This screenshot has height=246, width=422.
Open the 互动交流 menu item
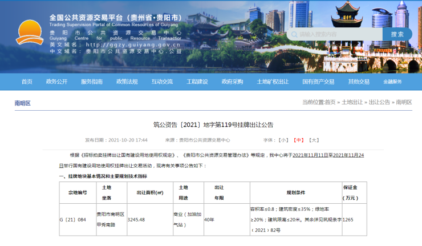pyautogui.click(x=162, y=82)
